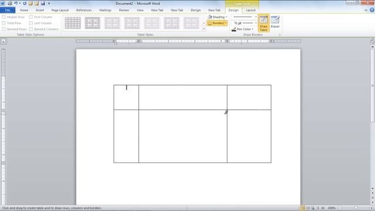Zoom out with minus button
Screen dimensions: 375x211
click(340, 208)
